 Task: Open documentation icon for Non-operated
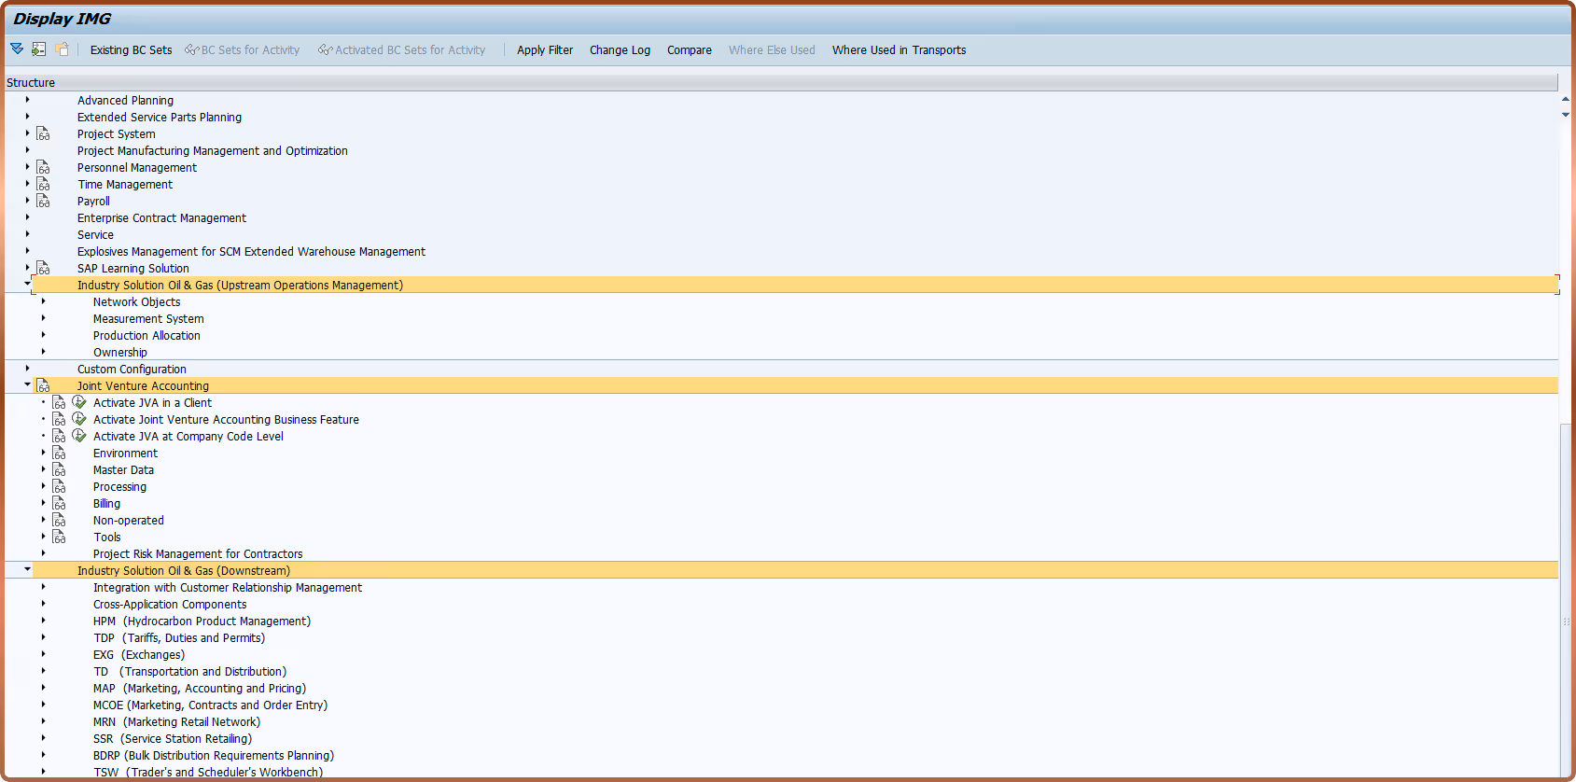[x=59, y=521]
